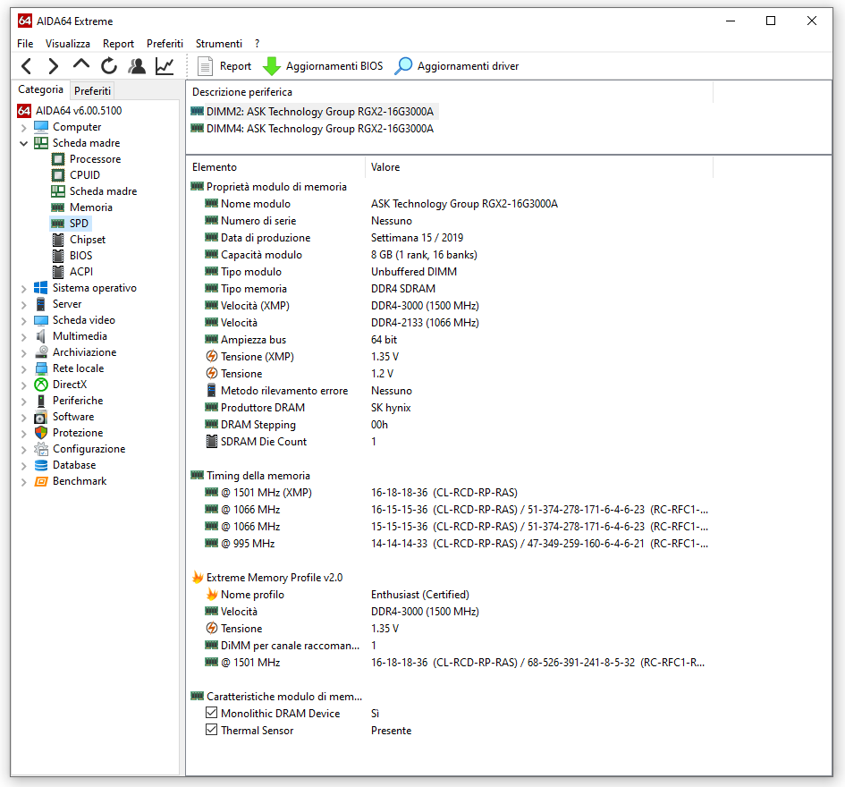Expand the Sistema operativo node

click(24, 289)
